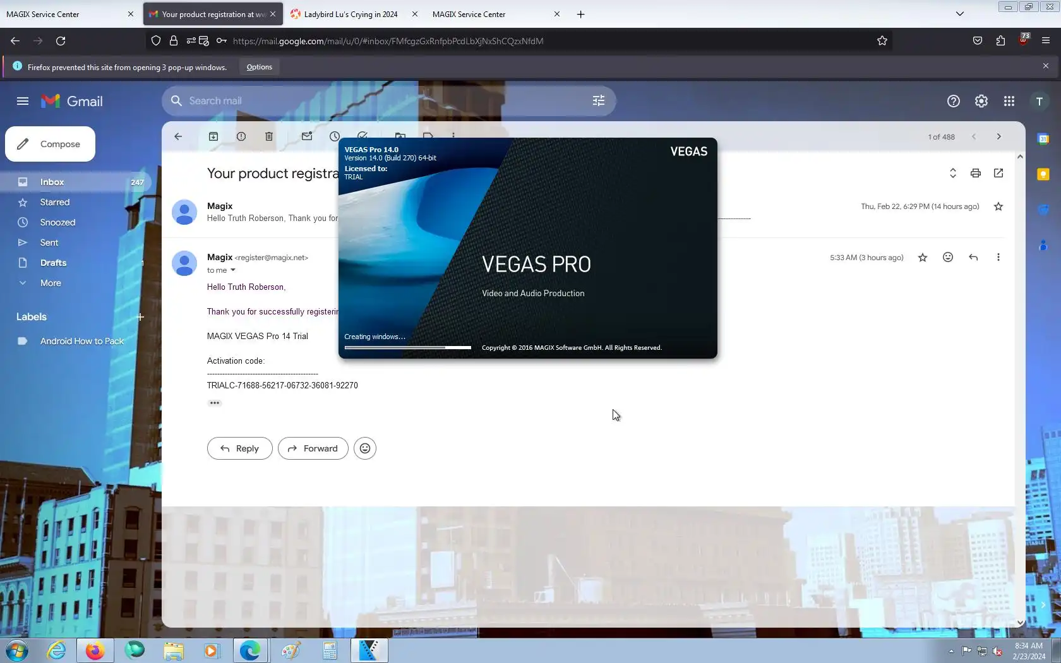The image size is (1061, 663).
Task: Open the Google apps grid
Action: (1009, 101)
